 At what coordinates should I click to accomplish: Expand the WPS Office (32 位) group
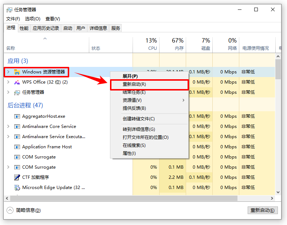[x=8, y=82]
